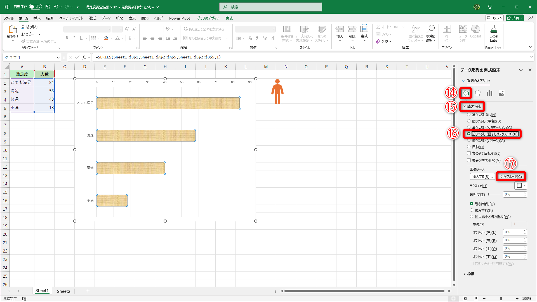Click the クリップボード image source button
This screenshot has height=302, width=537.
point(511,176)
